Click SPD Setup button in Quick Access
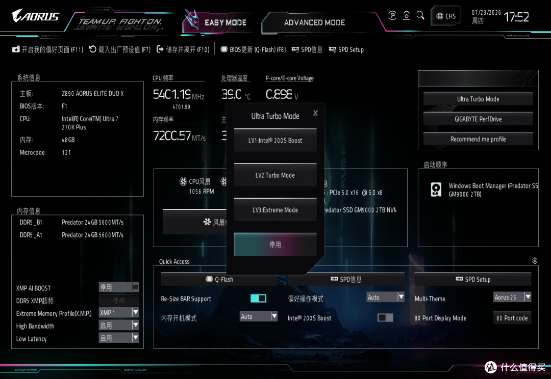This screenshot has width=551, height=379. point(472,279)
